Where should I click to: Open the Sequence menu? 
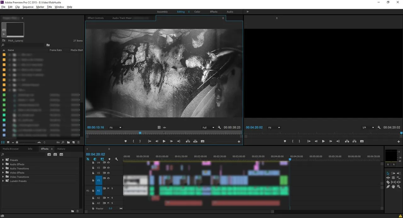(28, 7)
